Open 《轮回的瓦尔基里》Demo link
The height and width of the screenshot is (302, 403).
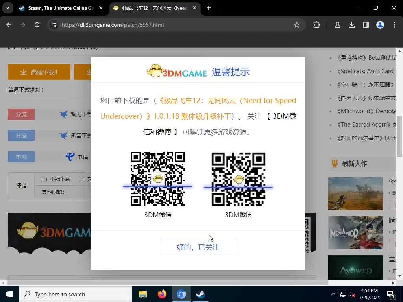pyautogui.click(x=366, y=138)
